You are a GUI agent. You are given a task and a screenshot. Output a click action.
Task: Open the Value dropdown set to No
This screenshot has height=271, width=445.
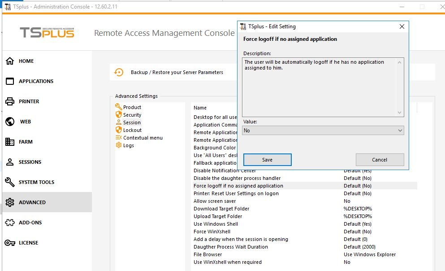[x=323, y=131]
